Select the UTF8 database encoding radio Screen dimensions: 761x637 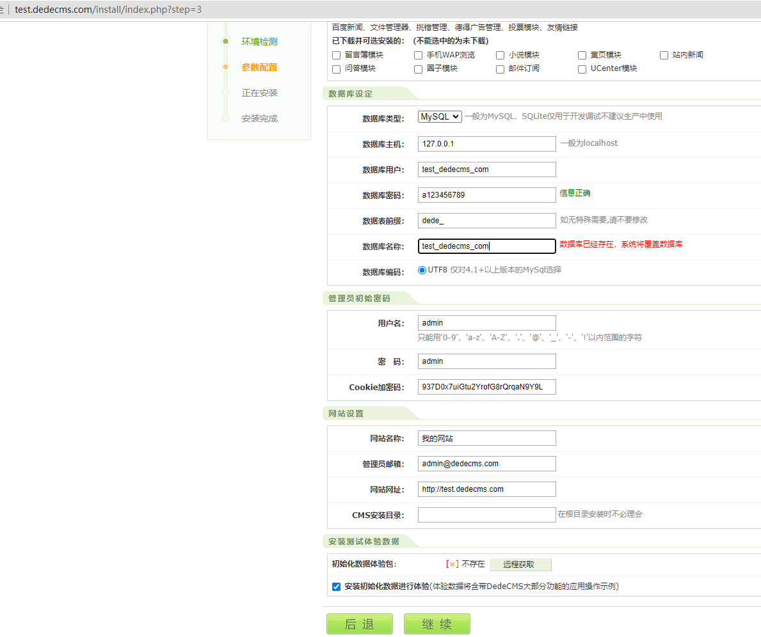(422, 271)
